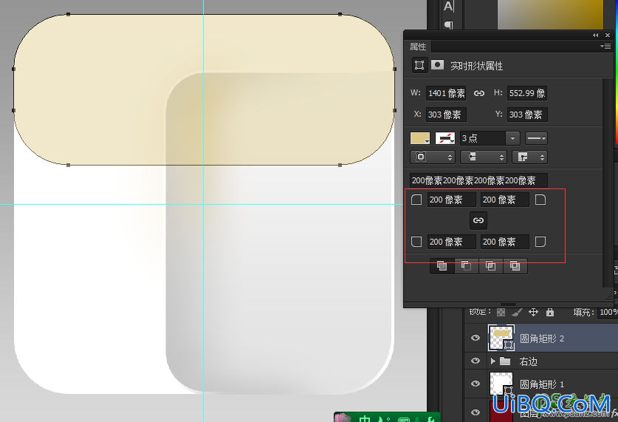This screenshot has width=618, height=422.
Task: Select the intersect shape areas operation
Action: (491, 266)
